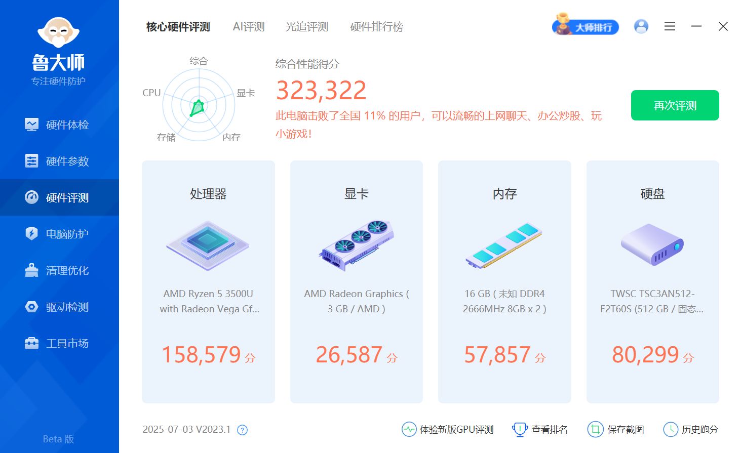Click the help question mark icon
The height and width of the screenshot is (453, 740).
point(242,430)
